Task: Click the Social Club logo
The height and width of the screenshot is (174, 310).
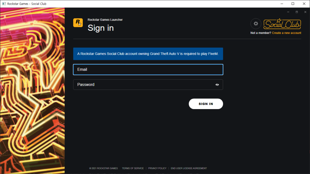Action: pos(282,24)
